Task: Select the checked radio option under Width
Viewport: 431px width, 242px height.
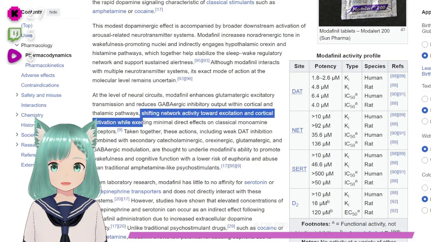Action: coord(425,149)
